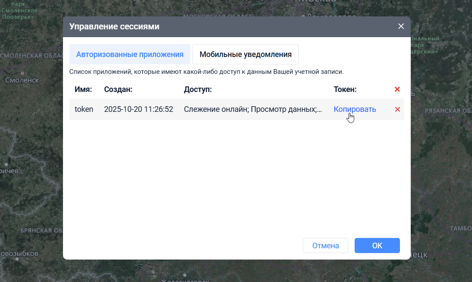
Task: Select the 'token' name cell
Action: (84, 109)
